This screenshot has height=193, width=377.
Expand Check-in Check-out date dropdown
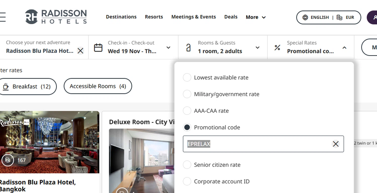168,48
